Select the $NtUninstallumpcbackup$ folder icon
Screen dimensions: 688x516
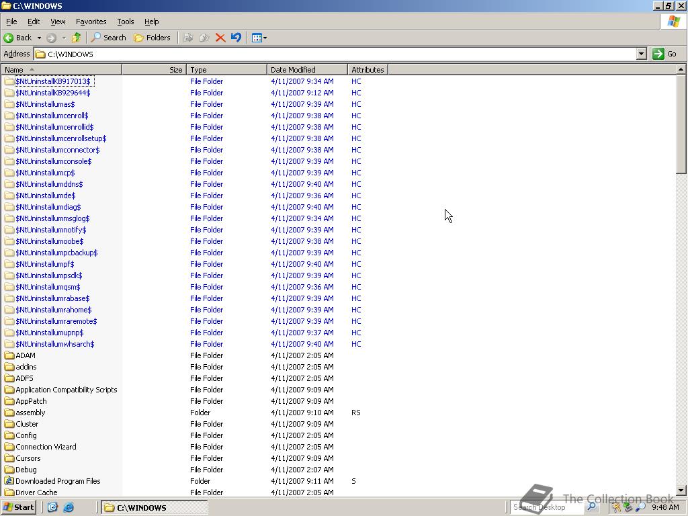(9, 253)
